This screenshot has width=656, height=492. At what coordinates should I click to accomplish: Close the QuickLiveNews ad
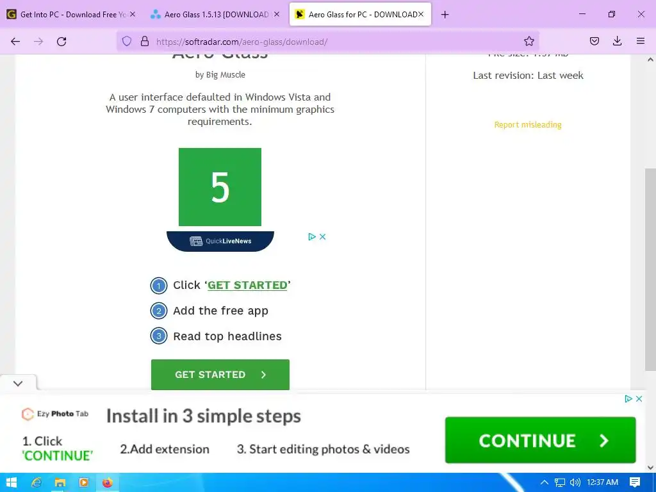[x=323, y=237]
